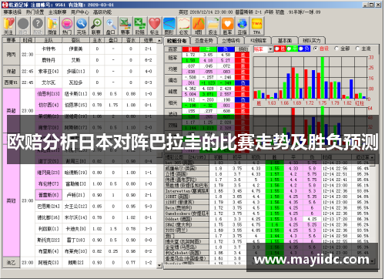Open the 赔率 chart type dropdown
The width and height of the screenshot is (385, 279).
tap(270, 49)
